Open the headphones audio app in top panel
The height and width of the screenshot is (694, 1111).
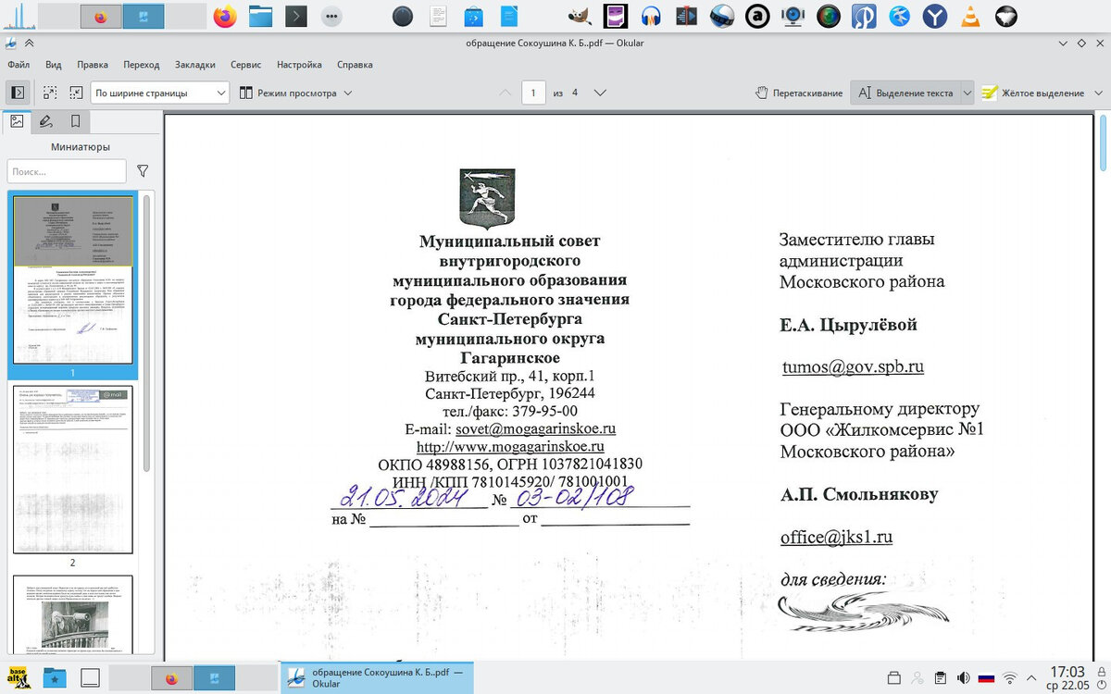(x=651, y=16)
